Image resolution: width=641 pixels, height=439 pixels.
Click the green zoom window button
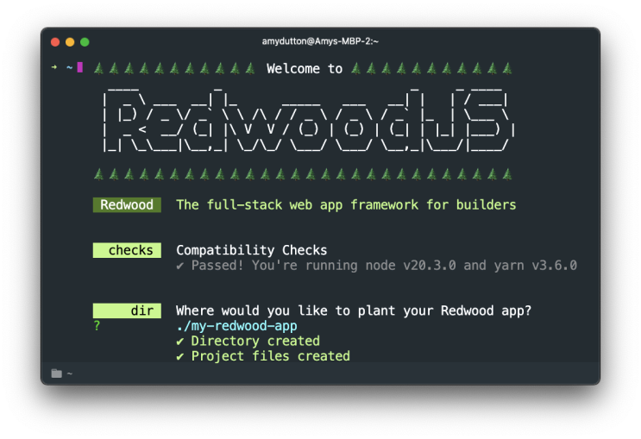85,42
